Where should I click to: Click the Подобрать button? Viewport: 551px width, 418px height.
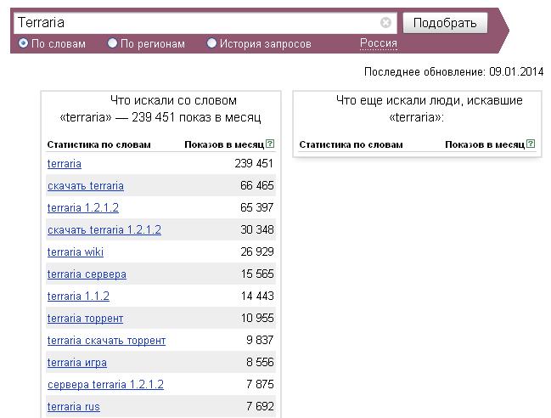pyautogui.click(x=445, y=23)
